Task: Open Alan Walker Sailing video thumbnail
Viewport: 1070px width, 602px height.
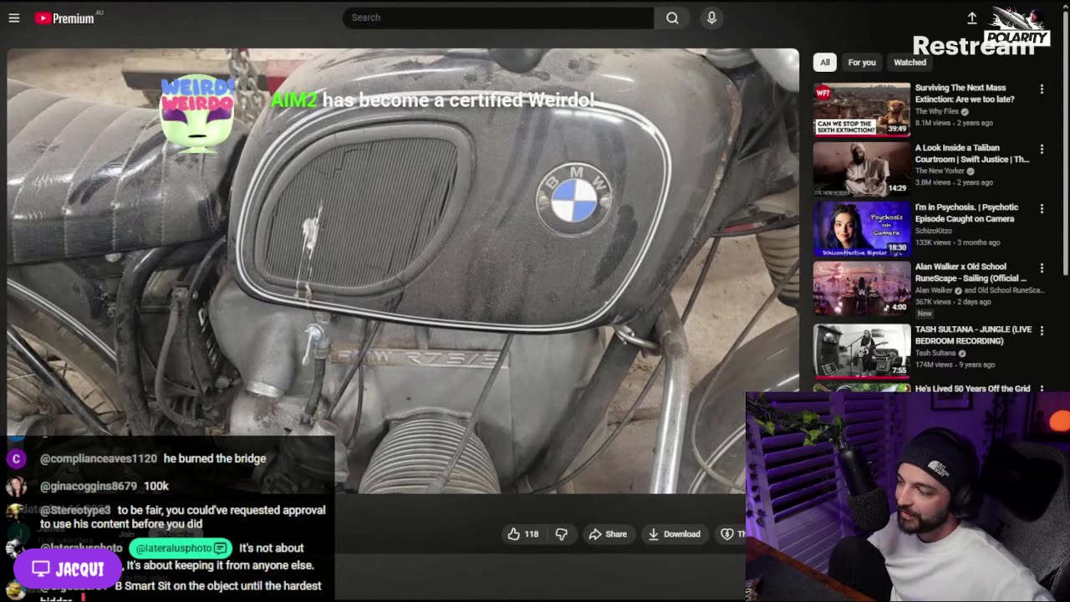Action: pos(862,288)
